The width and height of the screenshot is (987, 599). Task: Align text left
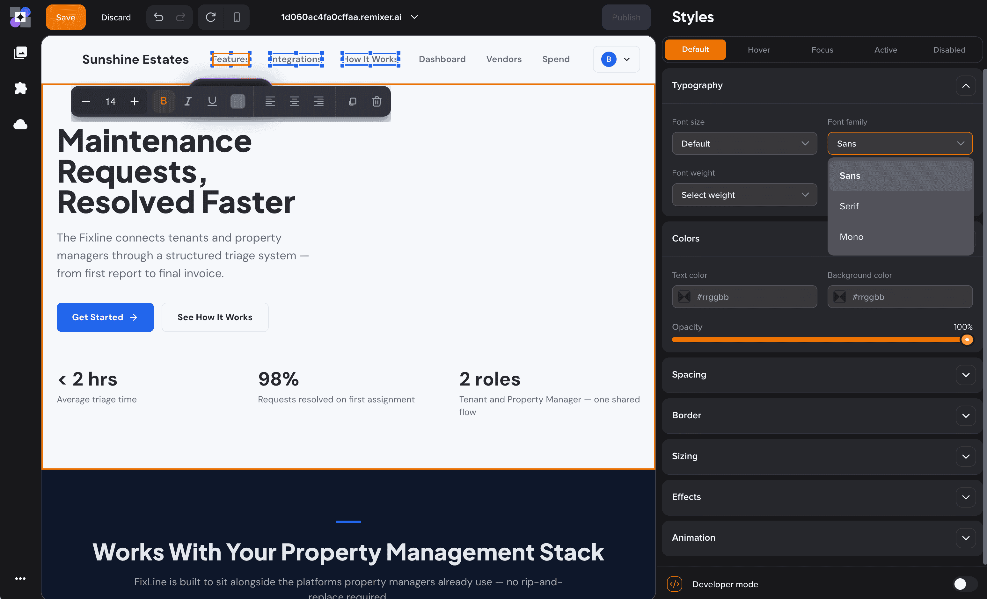[270, 101]
